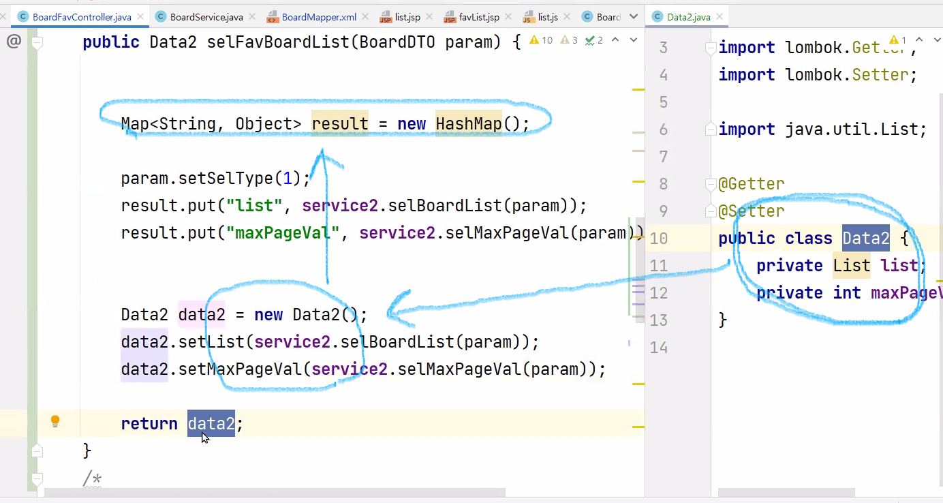The width and height of the screenshot is (943, 503).
Task: Click the @Setter annotation
Action: pos(752,211)
